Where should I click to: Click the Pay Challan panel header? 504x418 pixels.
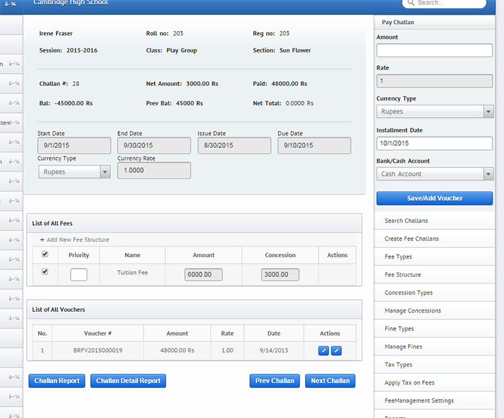(x=435, y=22)
